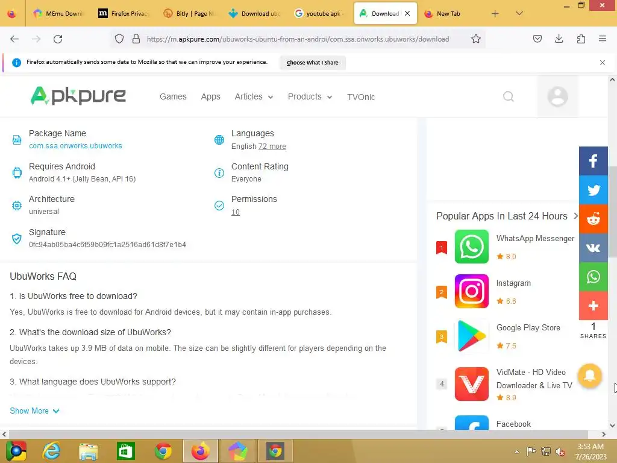Open the Firefox hamburger menu
Image resolution: width=617 pixels, height=463 pixels.
point(602,39)
